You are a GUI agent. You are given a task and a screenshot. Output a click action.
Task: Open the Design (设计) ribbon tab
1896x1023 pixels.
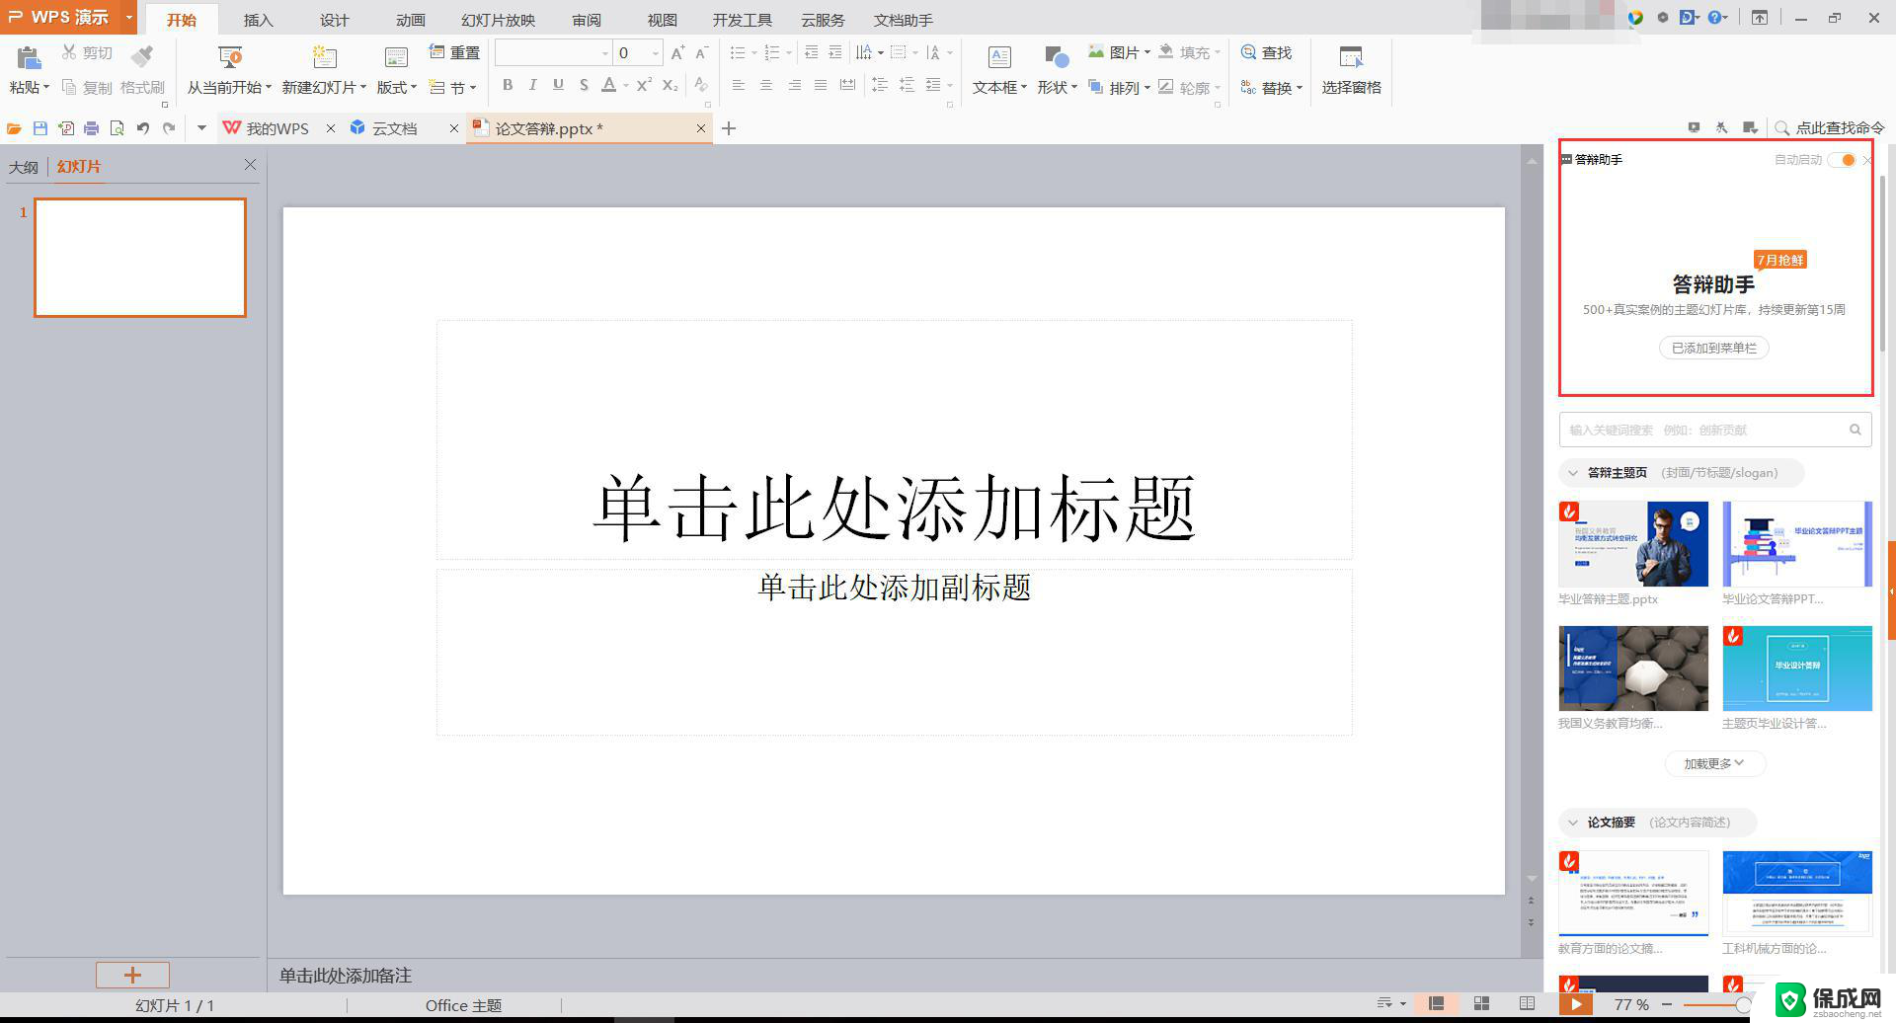coord(334,20)
